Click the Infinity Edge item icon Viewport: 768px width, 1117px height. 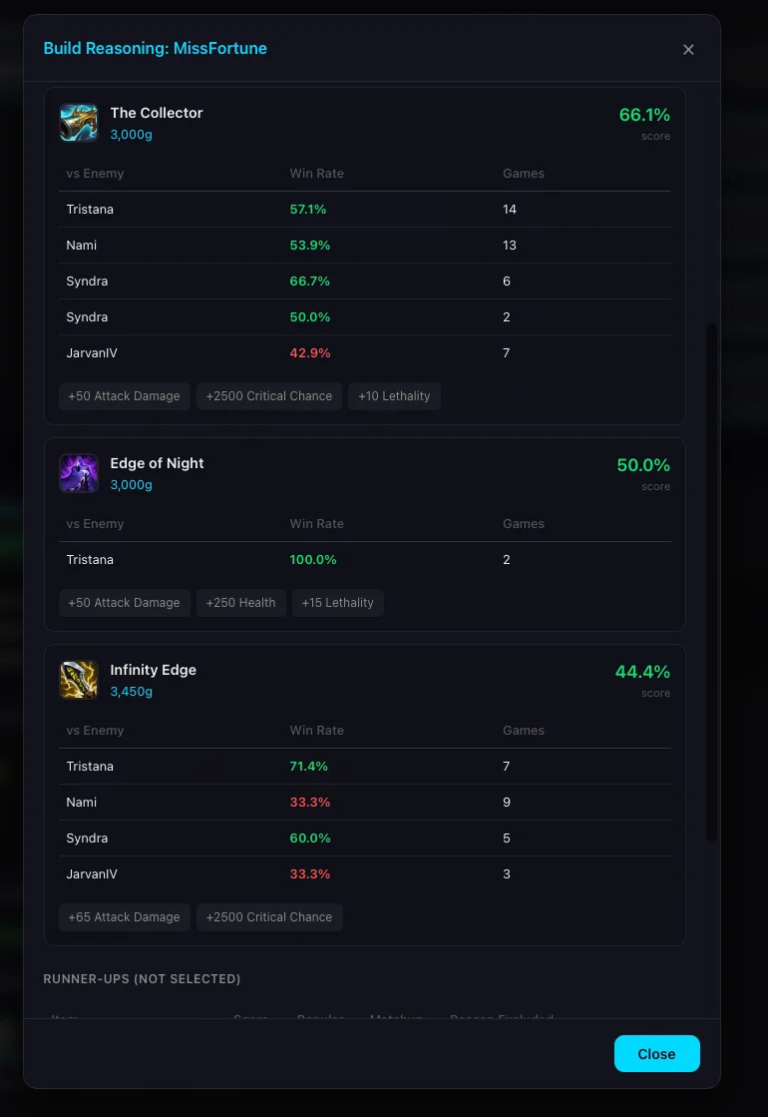coord(79,679)
